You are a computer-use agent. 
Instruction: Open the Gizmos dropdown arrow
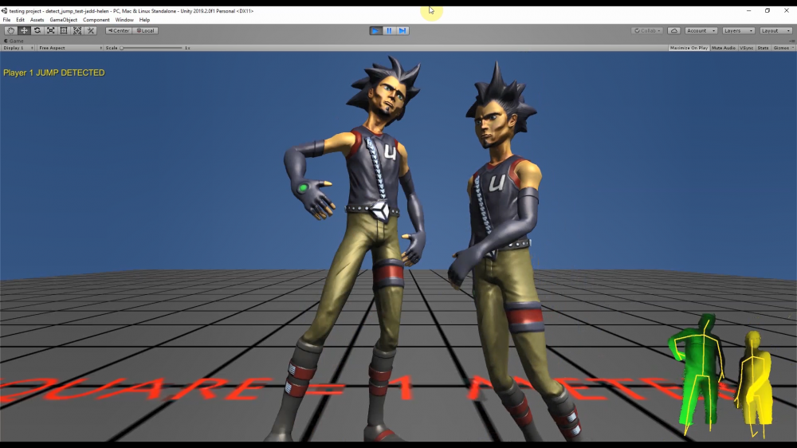(x=793, y=48)
